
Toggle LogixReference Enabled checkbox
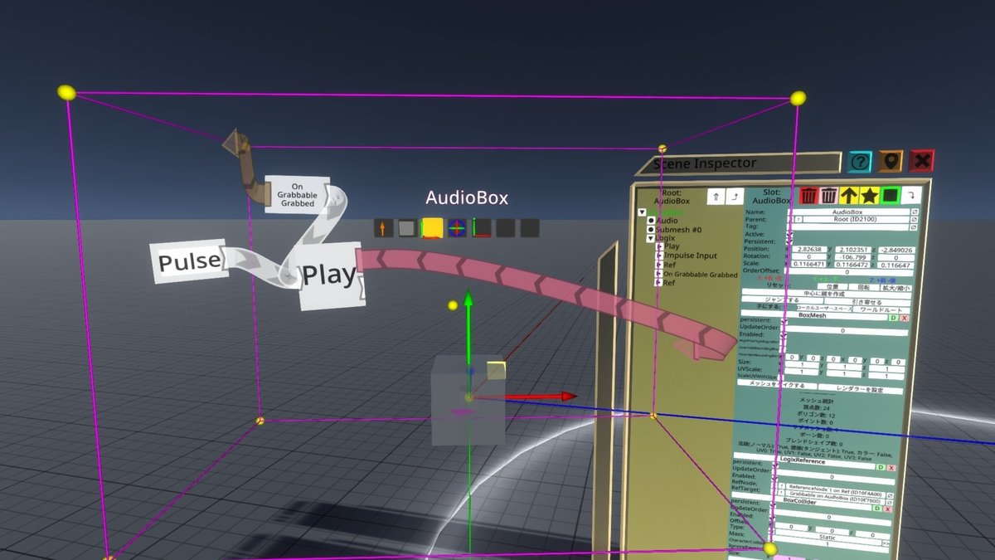tap(776, 477)
